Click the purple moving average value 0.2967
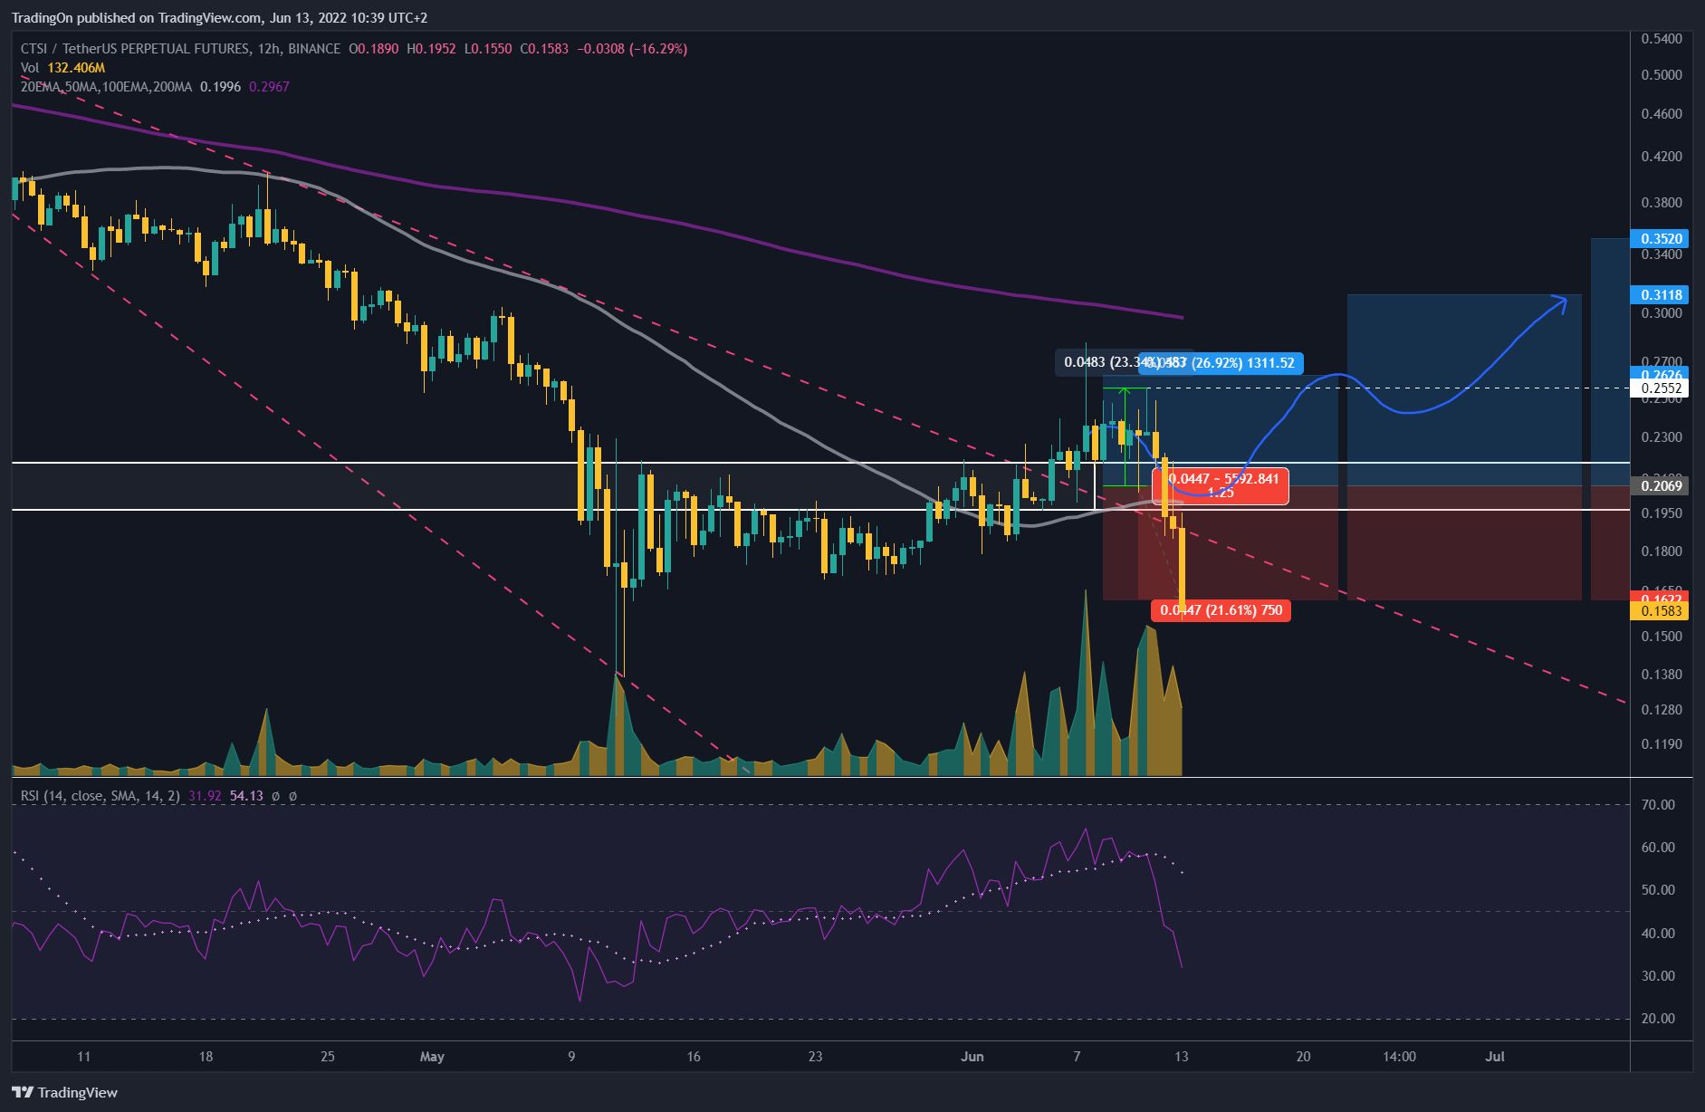Screen dimensions: 1705x1112 (269, 87)
